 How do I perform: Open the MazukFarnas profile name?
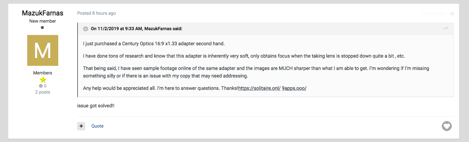pyautogui.click(x=43, y=13)
